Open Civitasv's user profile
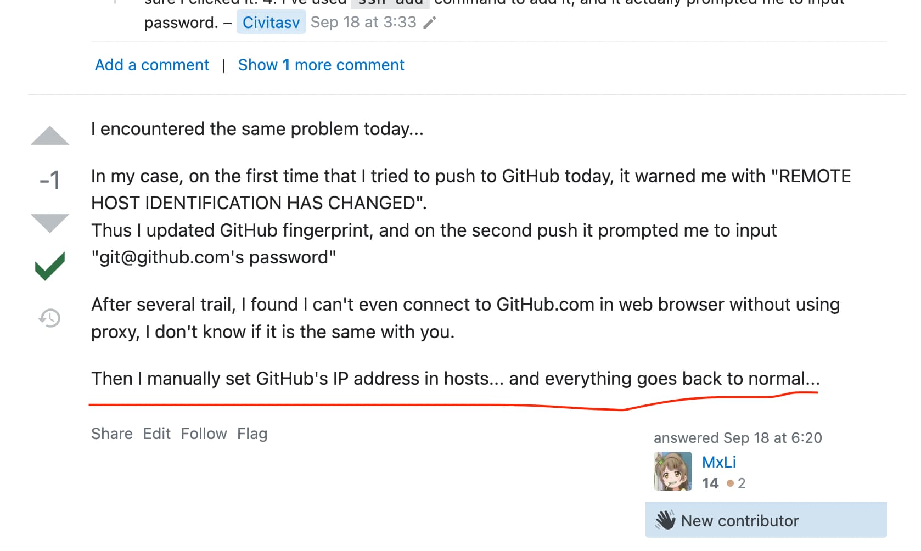 (x=271, y=23)
